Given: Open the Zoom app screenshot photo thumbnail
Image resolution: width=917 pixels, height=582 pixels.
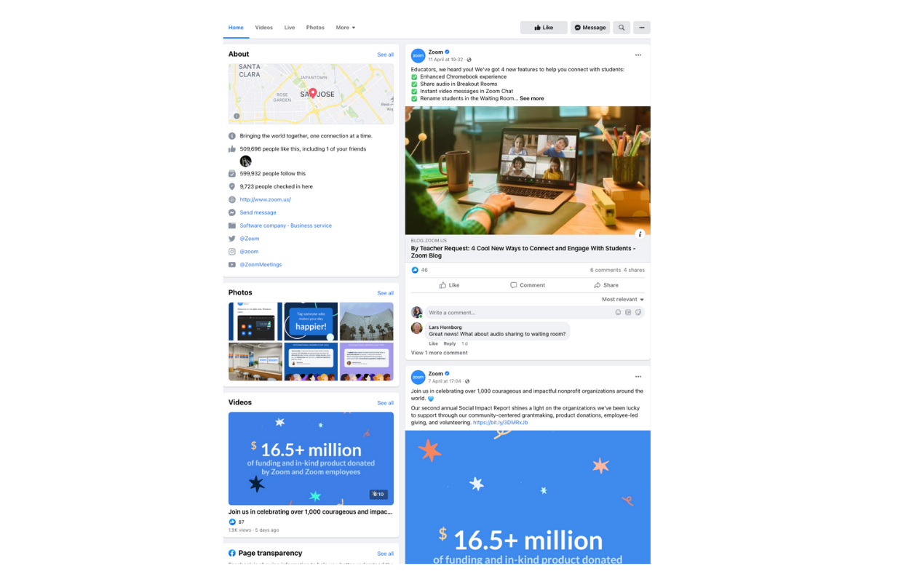Looking at the screenshot, I should tap(255, 322).
